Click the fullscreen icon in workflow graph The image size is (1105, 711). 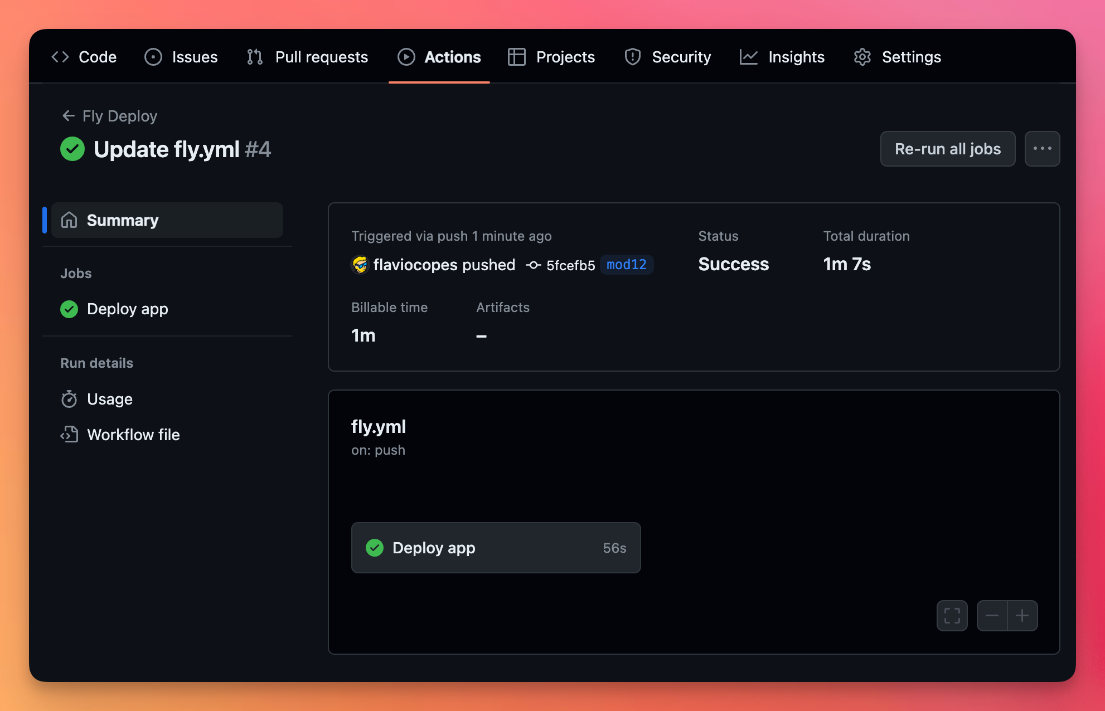point(952,616)
